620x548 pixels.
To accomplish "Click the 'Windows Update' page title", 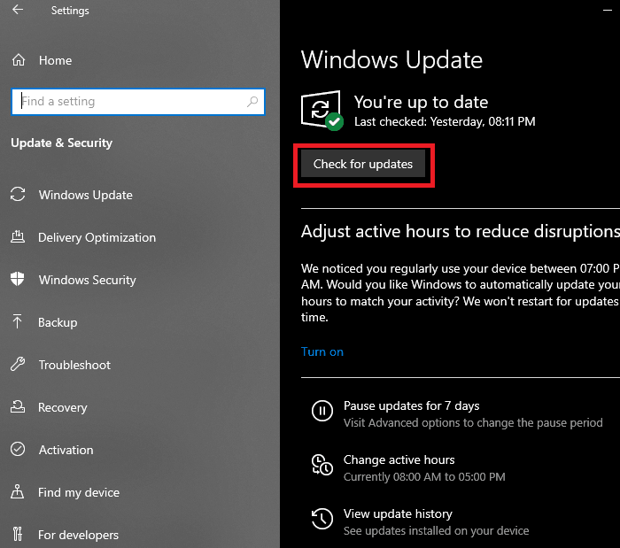I will point(391,60).
